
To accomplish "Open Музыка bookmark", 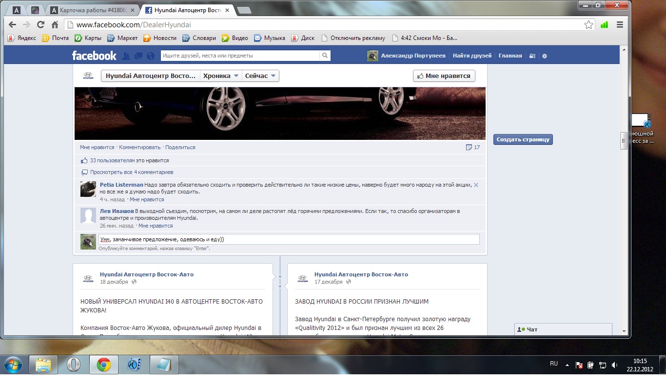I will click(x=270, y=38).
